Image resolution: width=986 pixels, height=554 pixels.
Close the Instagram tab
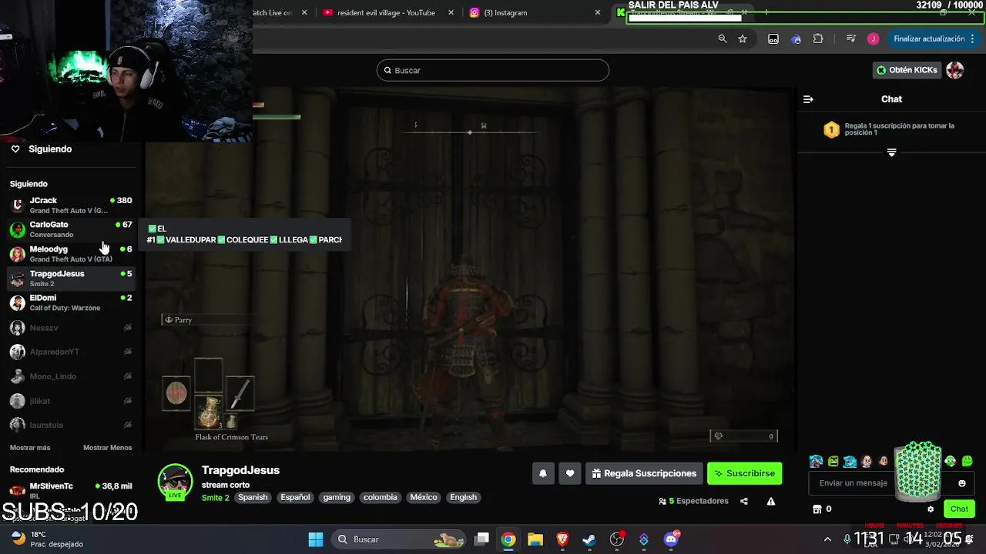tap(598, 12)
